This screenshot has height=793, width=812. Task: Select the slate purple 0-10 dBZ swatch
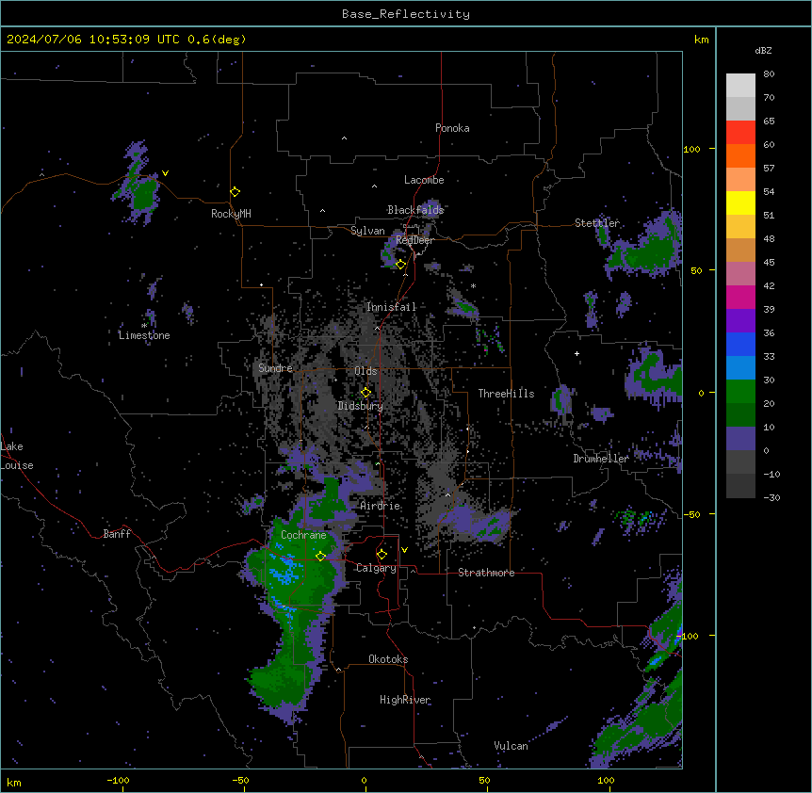[x=740, y=439]
